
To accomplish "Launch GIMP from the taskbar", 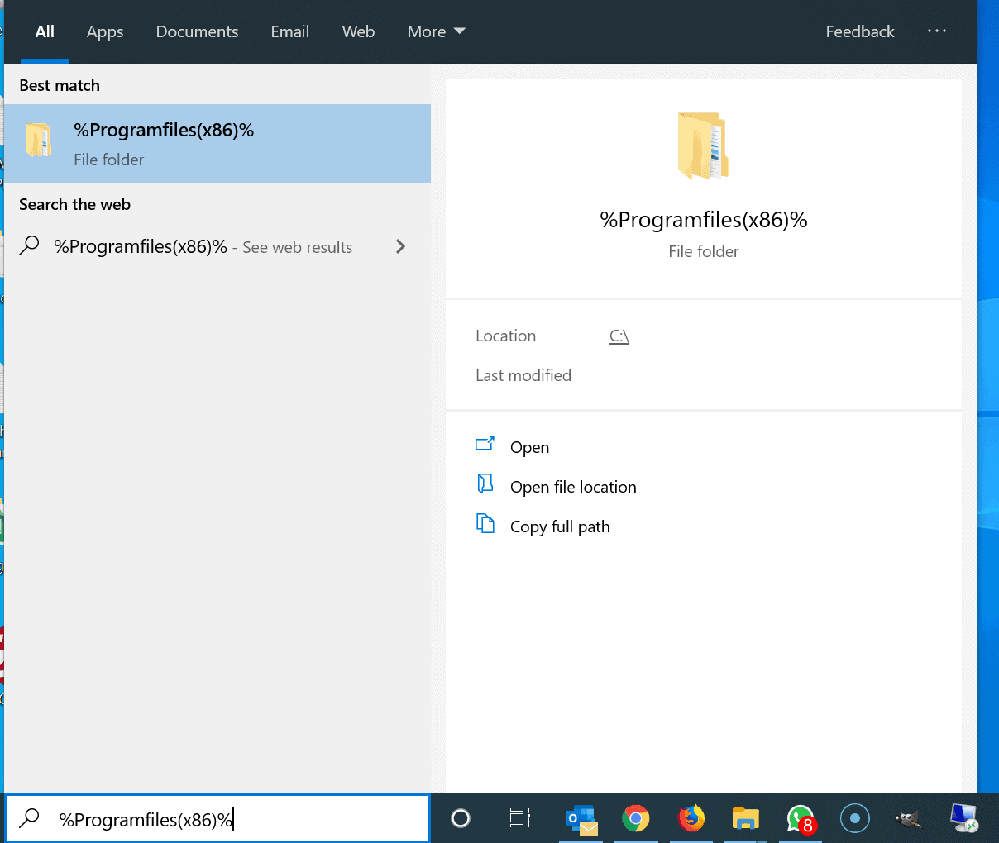I will [x=908, y=819].
